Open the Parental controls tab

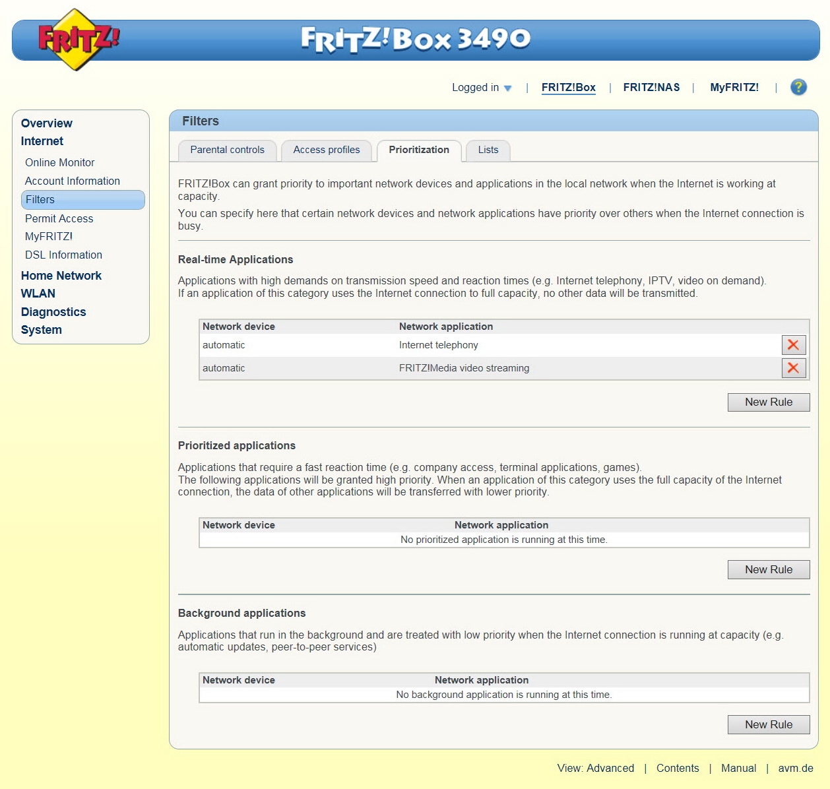[228, 150]
